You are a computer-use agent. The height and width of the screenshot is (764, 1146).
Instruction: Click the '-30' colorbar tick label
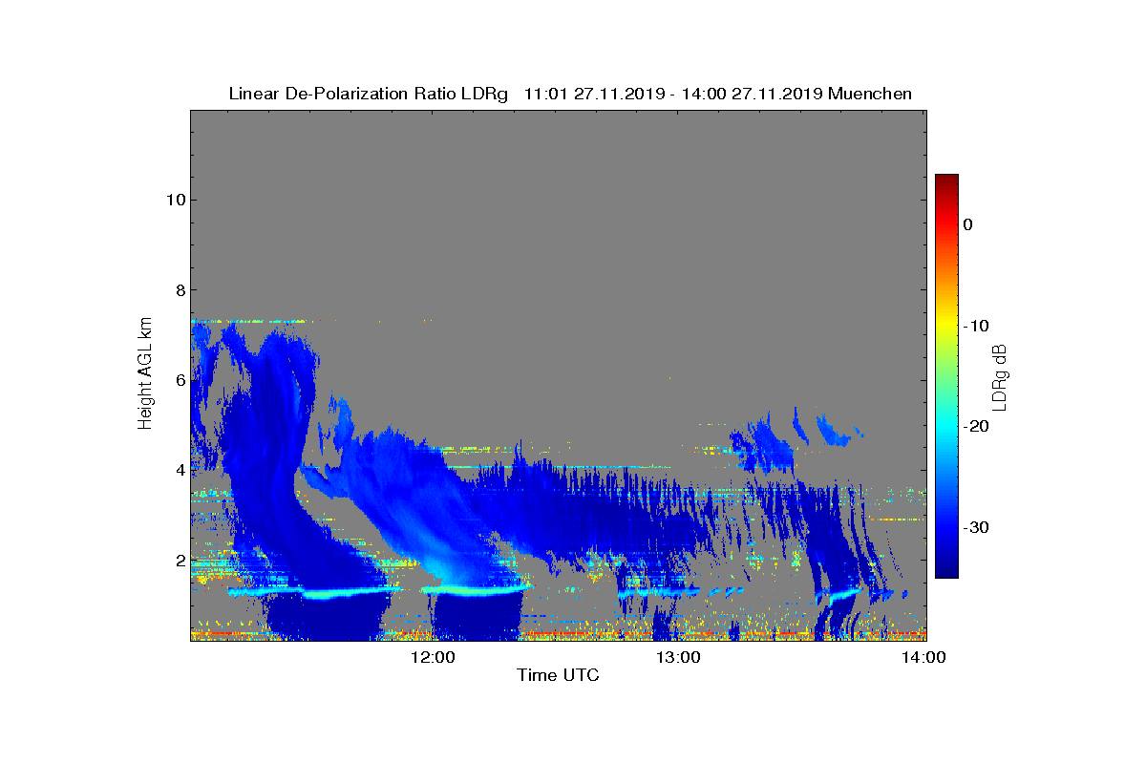coord(976,528)
